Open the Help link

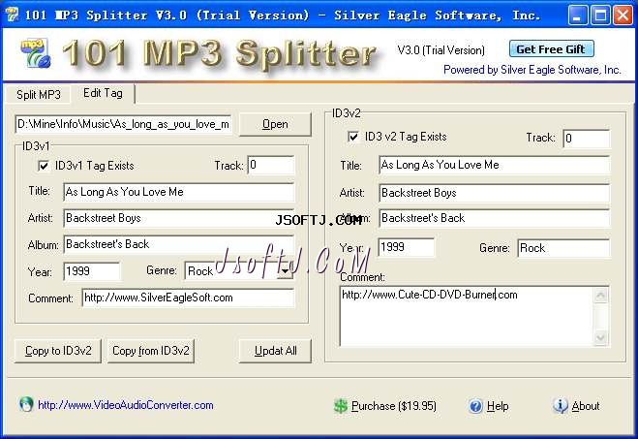point(498,406)
